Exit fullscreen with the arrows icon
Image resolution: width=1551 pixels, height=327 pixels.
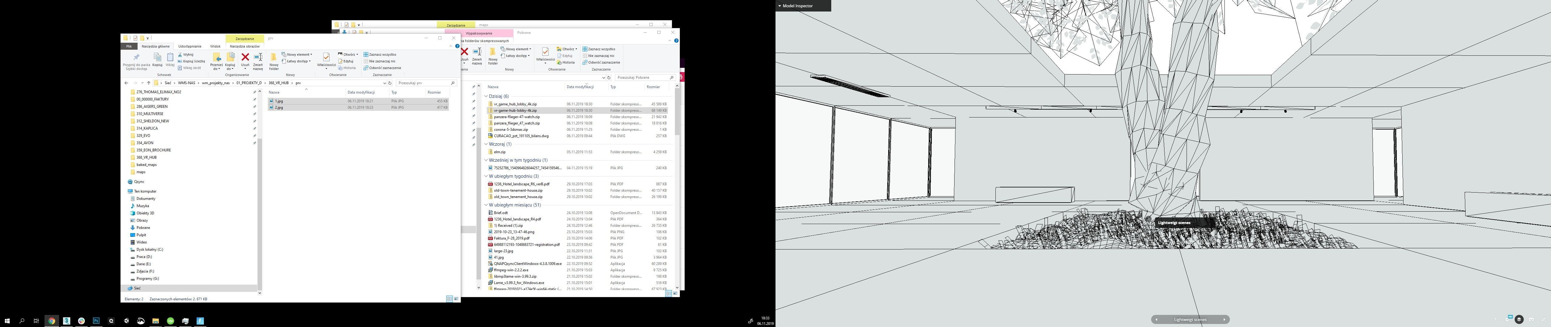(1543, 319)
